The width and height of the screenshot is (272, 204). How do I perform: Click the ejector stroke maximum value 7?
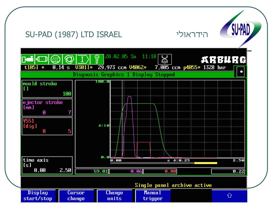[x=70, y=113]
